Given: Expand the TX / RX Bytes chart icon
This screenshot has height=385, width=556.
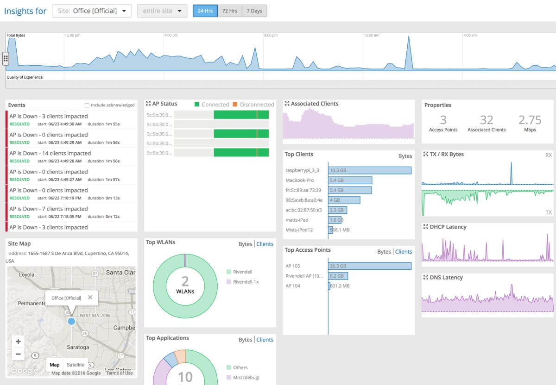Looking at the screenshot, I should click(x=426, y=154).
